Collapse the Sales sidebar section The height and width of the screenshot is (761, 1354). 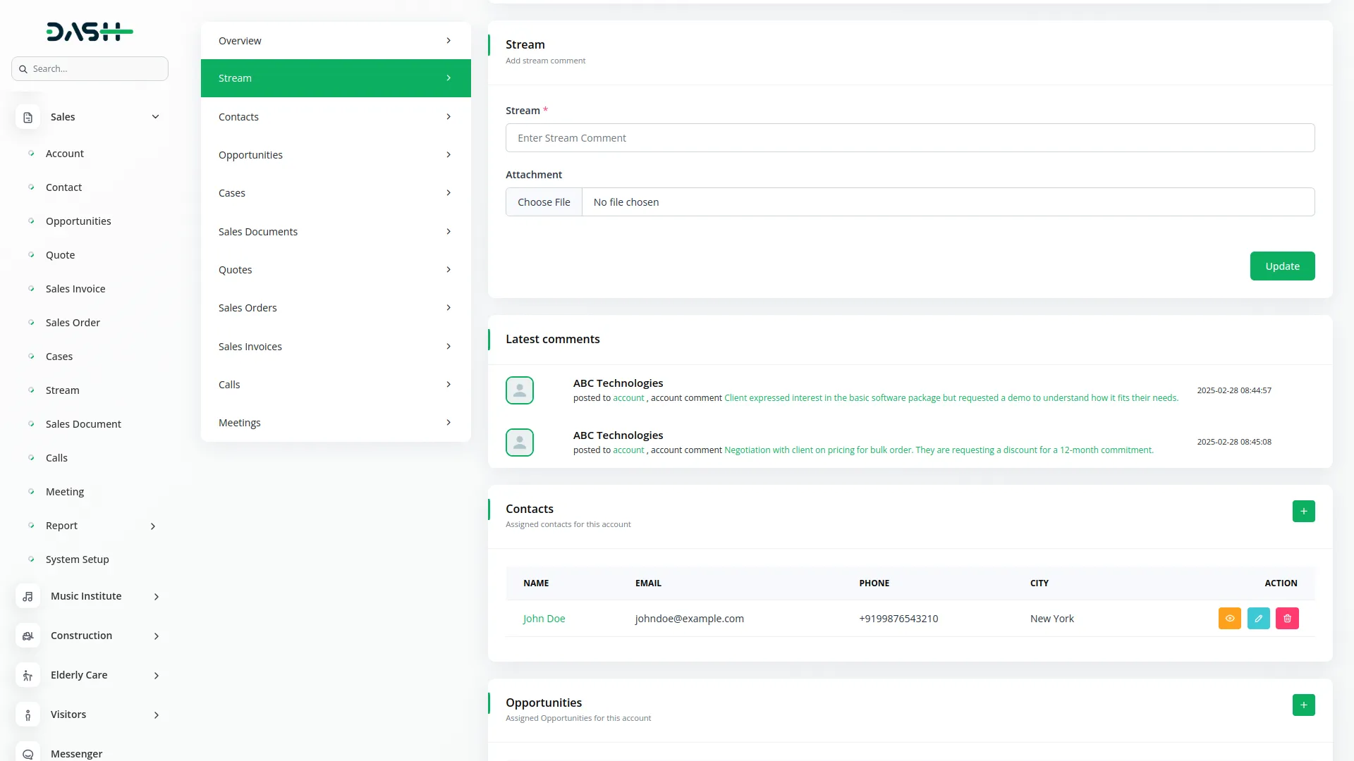[x=155, y=117]
